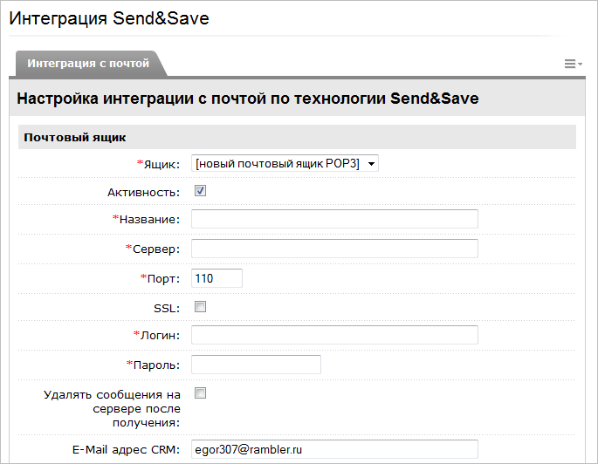Tick the delete messages after receiving checkbox

point(200,393)
